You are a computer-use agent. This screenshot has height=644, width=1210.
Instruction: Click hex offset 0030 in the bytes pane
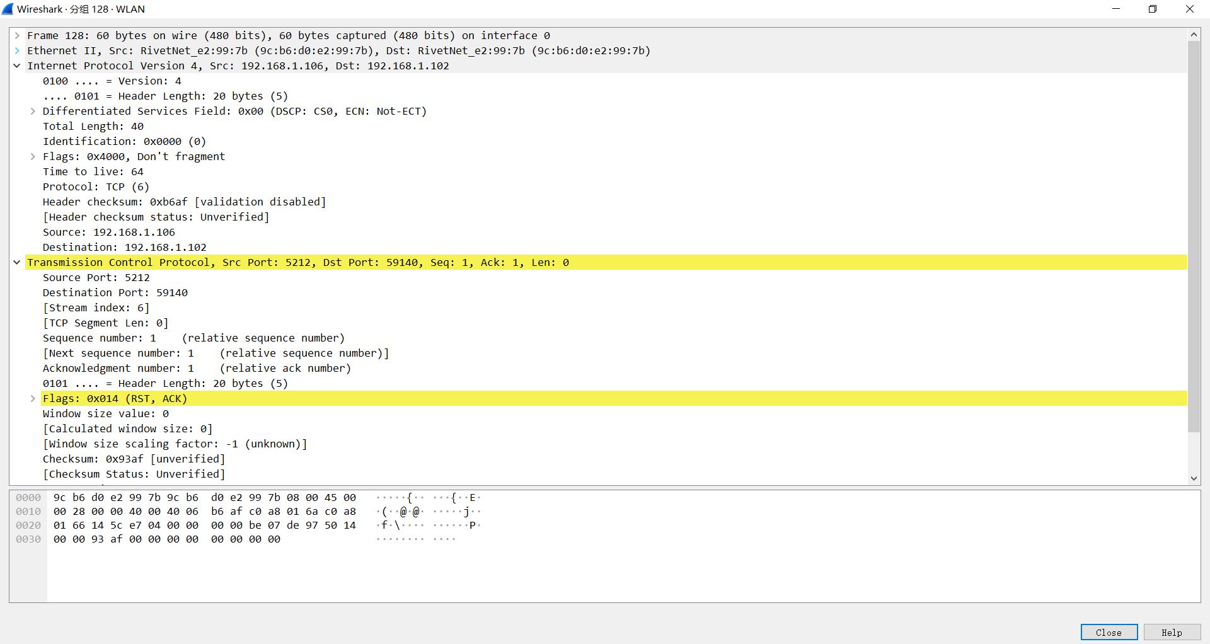(x=28, y=539)
